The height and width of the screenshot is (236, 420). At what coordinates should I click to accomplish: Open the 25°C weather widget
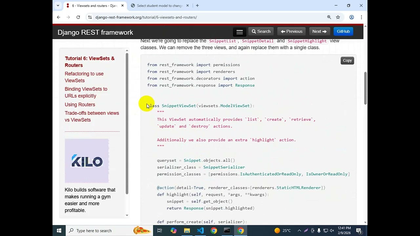[x=283, y=231]
